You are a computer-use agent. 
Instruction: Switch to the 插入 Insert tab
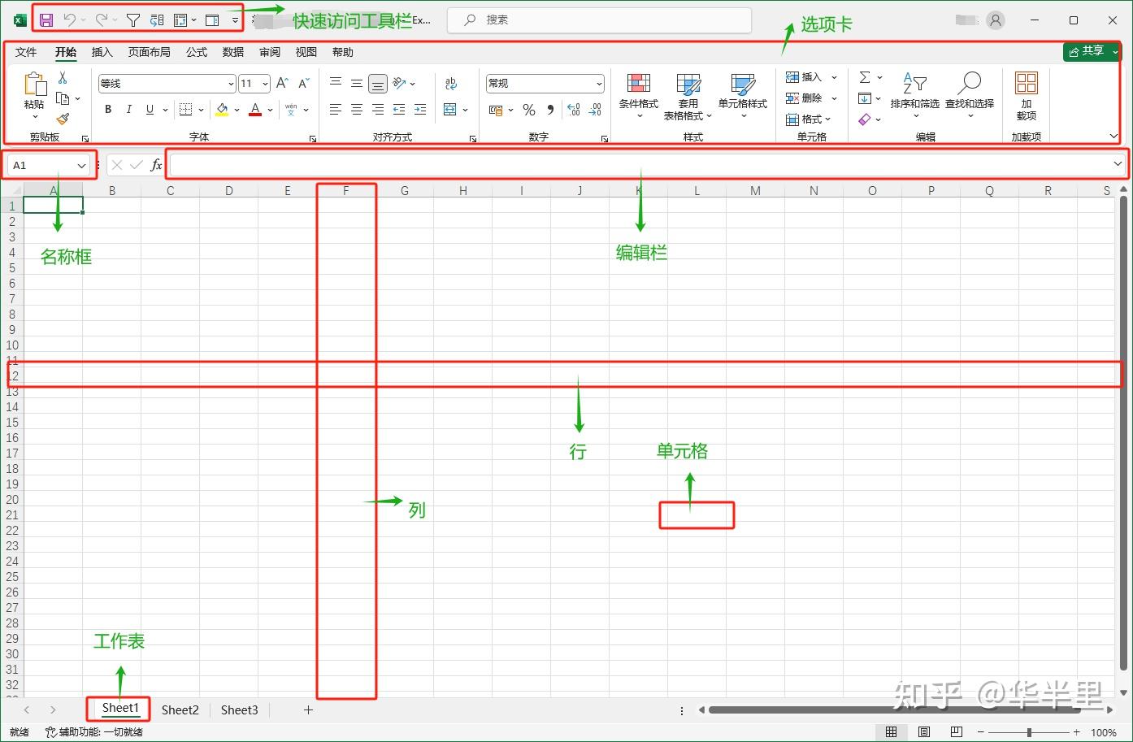102,52
